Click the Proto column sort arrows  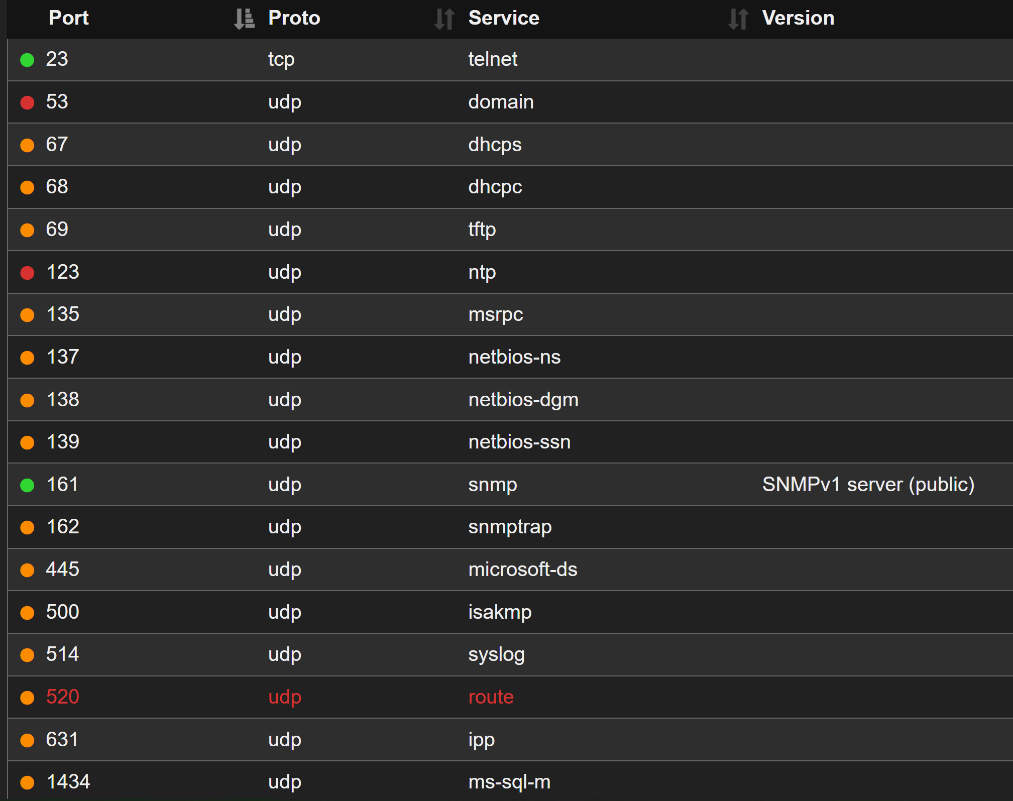pos(444,19)
